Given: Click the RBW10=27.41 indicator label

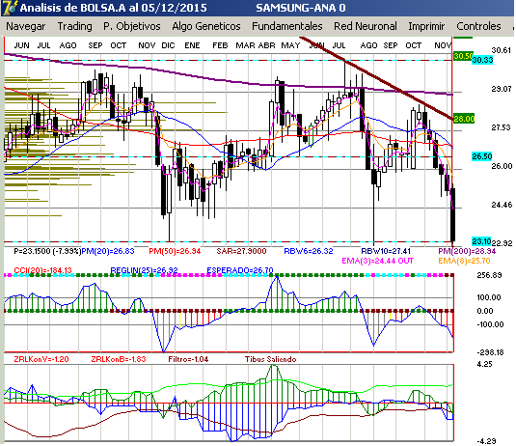Looking at the screenshot, I should [386, 251].
